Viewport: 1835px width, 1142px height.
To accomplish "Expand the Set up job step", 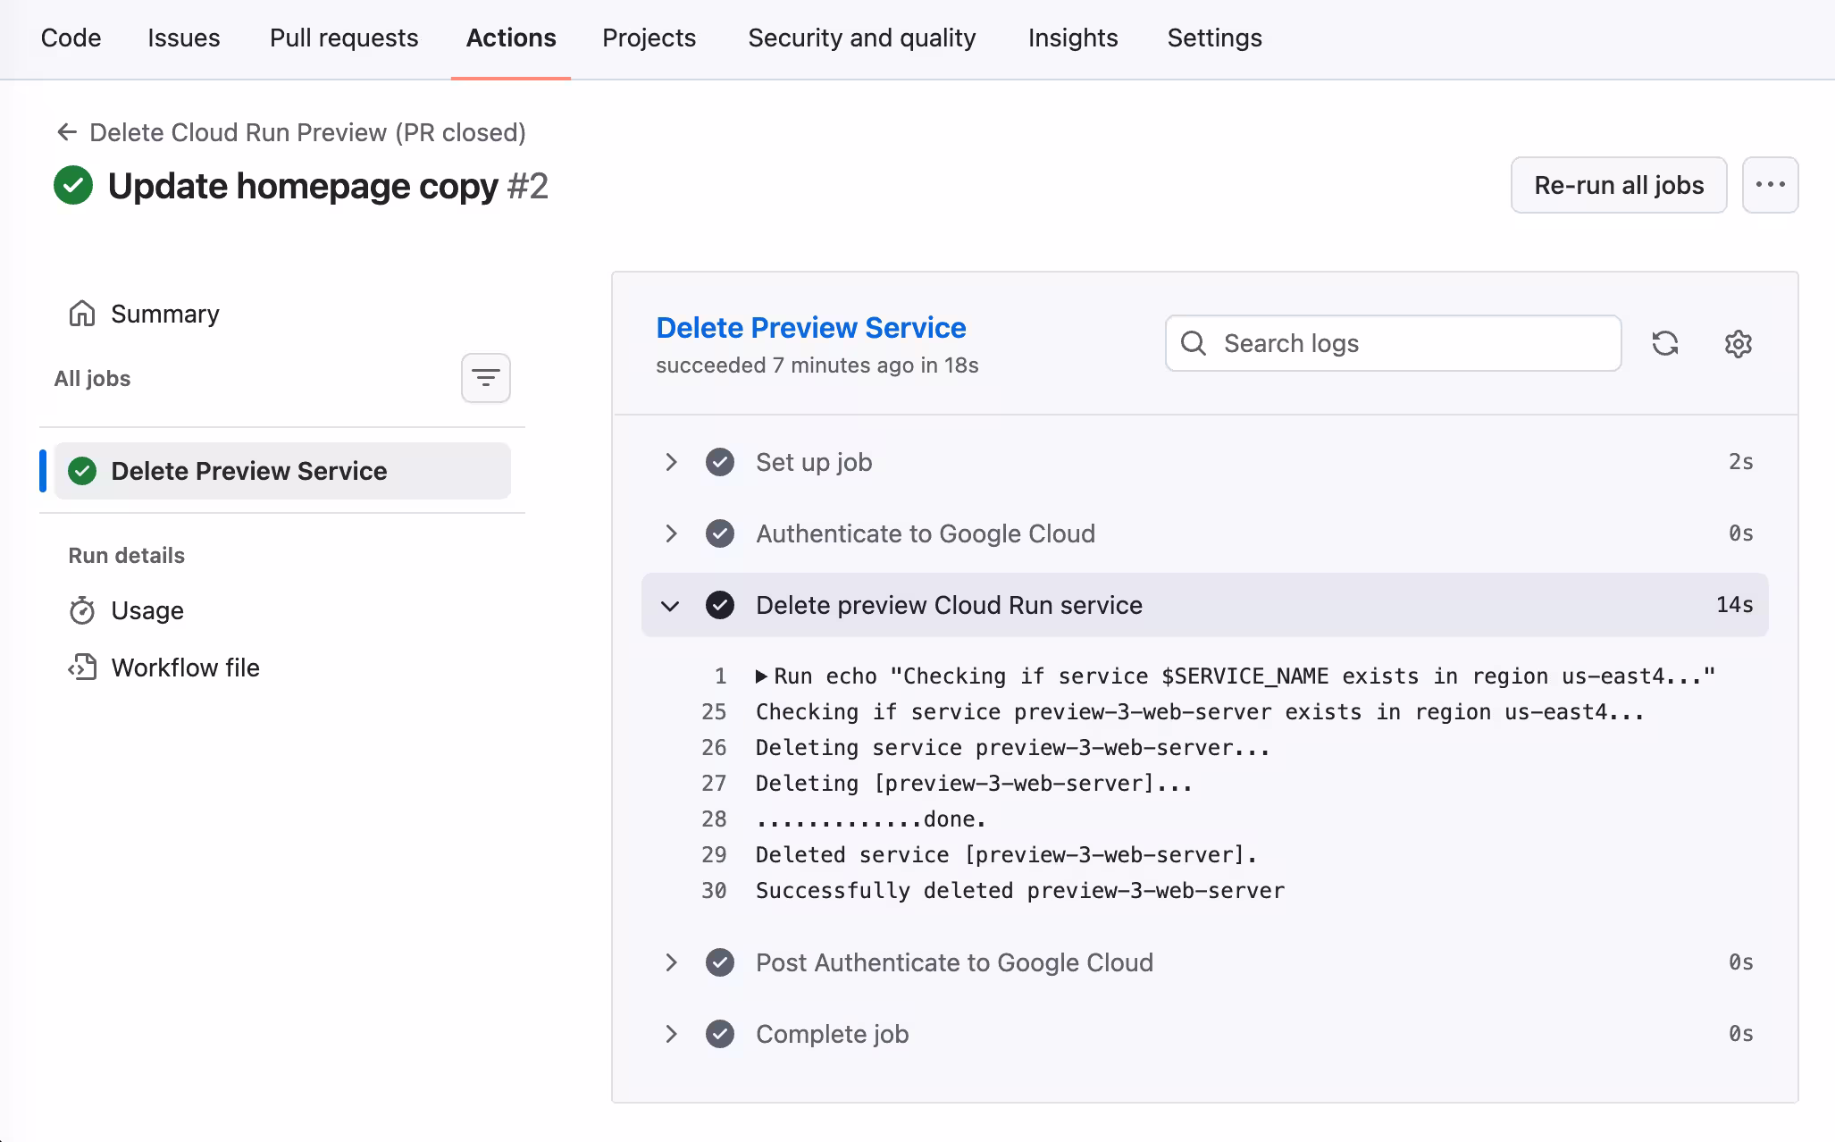I will click(x=671, y=462).
